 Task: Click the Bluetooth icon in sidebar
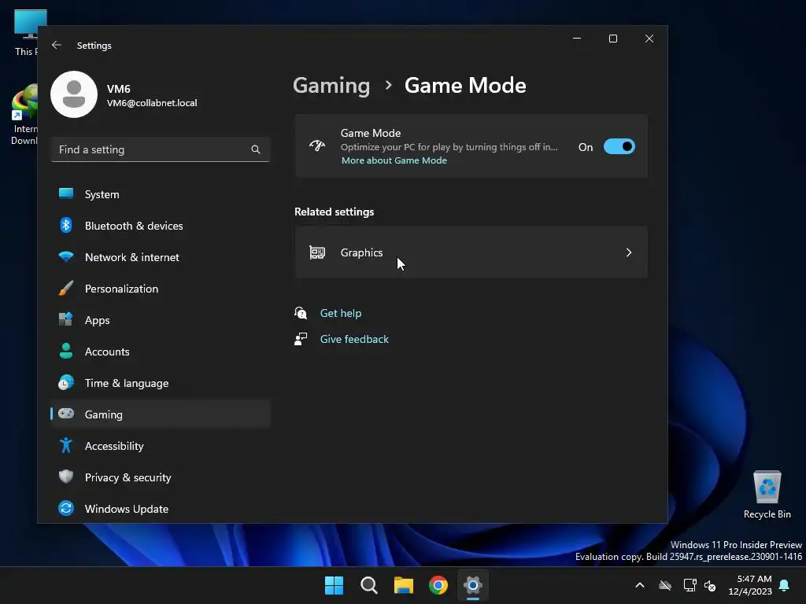(66, 225)
